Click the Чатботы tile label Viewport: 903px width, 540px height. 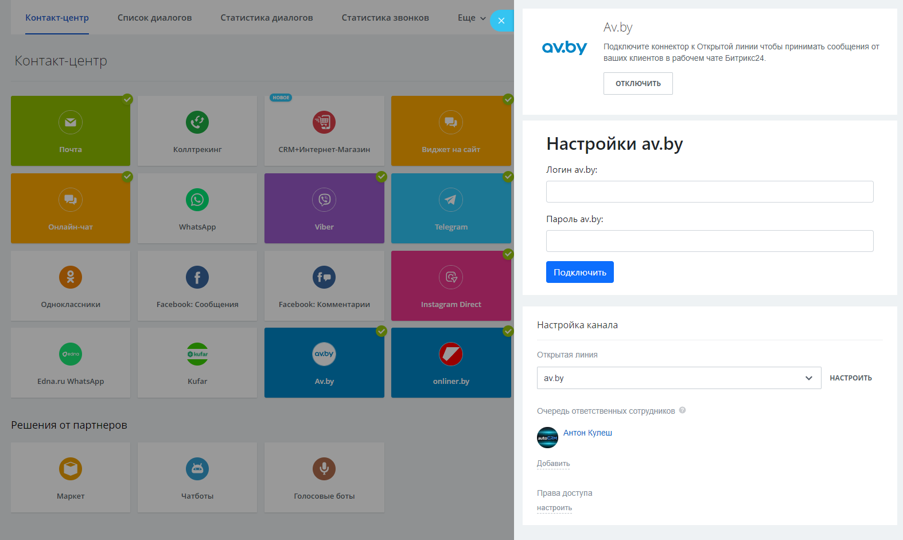(x=197, y=496)
